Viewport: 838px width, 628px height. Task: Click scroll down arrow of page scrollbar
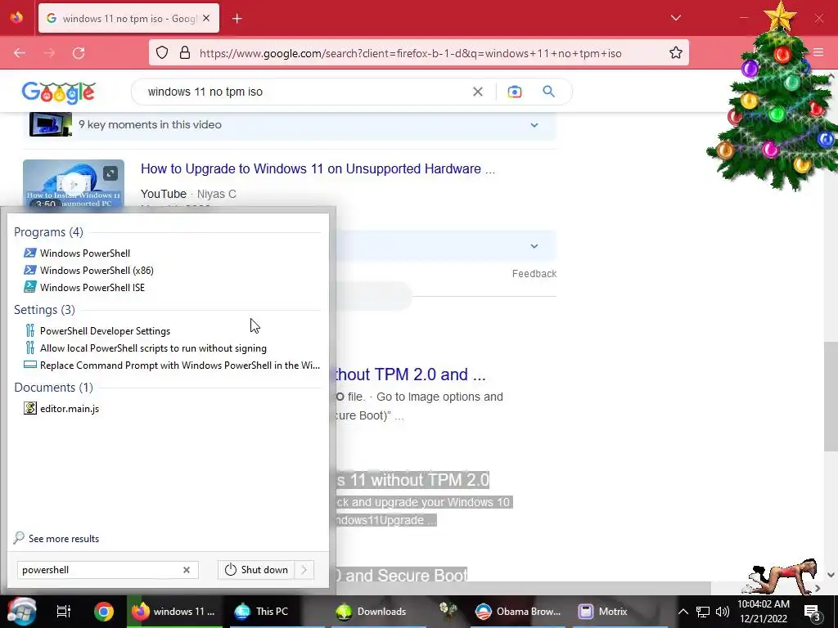[x=831, y=575]
